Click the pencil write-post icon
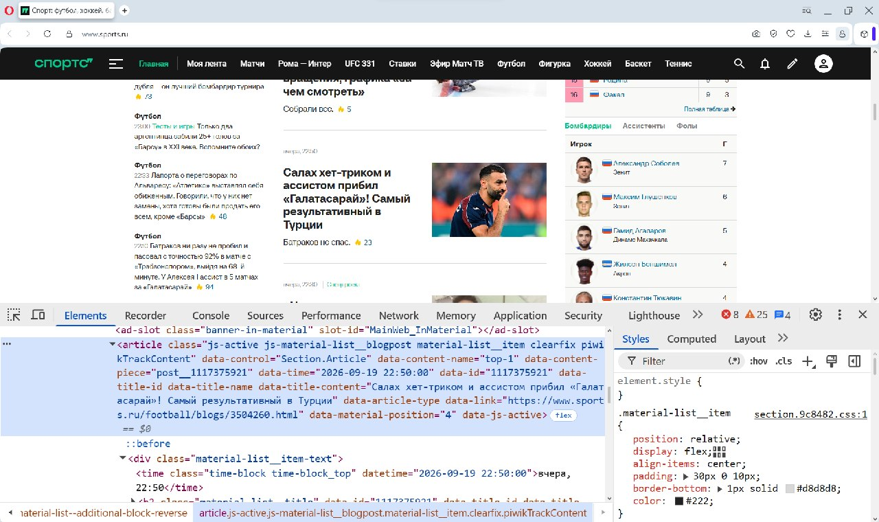This screenshot has height=522, width=879. pyautogui.click(x=792, y=64)
